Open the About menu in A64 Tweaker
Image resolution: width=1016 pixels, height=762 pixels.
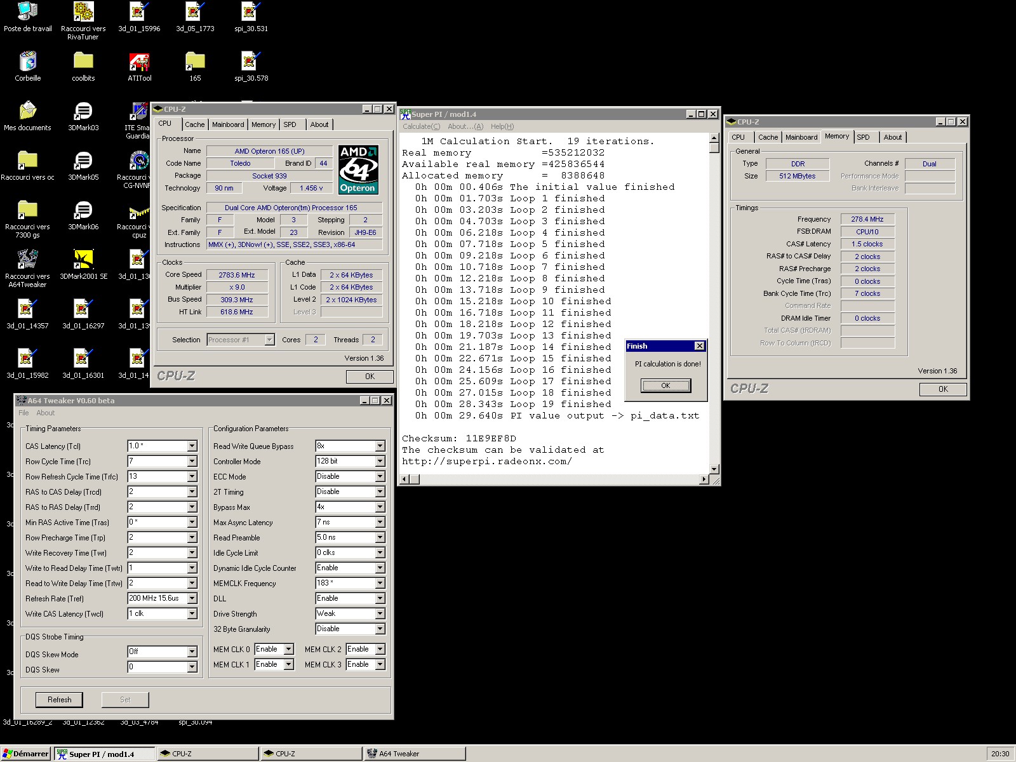click(x=46, y=413)
